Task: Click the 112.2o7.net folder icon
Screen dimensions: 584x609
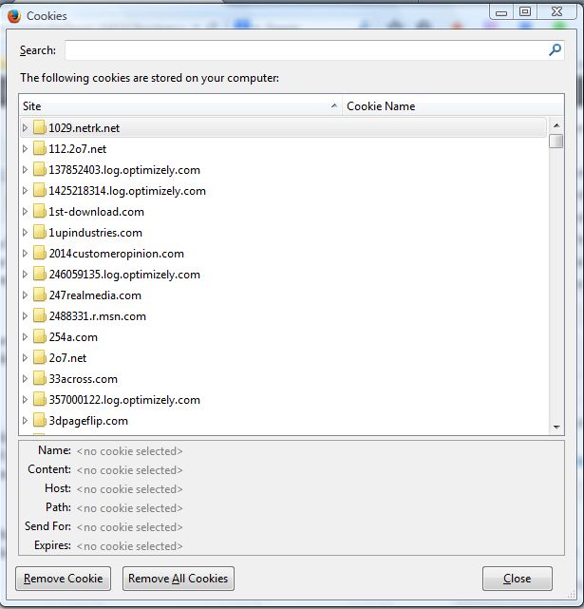Action: tap(39, 148)
